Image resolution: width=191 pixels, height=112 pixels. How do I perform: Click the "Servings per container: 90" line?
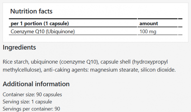(x=32, y=109)
